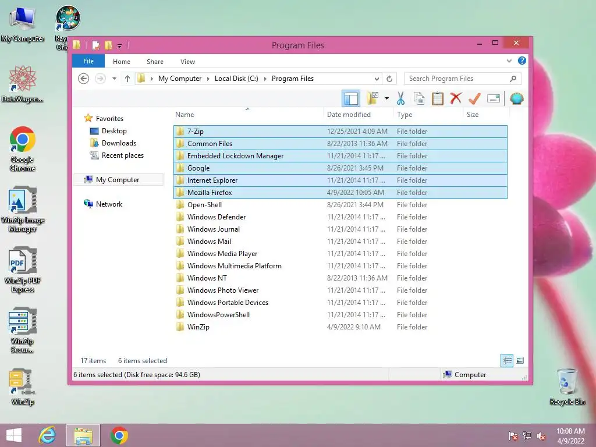Select My Computer in navigation pane
This screenshot has height=447, width=596.
pyautogui.click(x=118, y=179)
